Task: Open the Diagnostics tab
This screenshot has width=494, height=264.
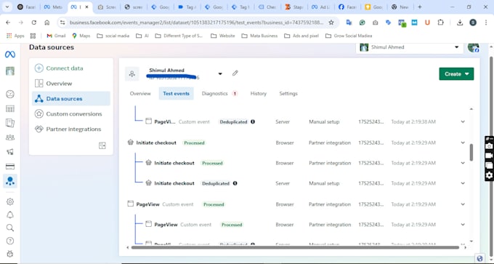Action: pyautogui.click(x=219, y=93)
